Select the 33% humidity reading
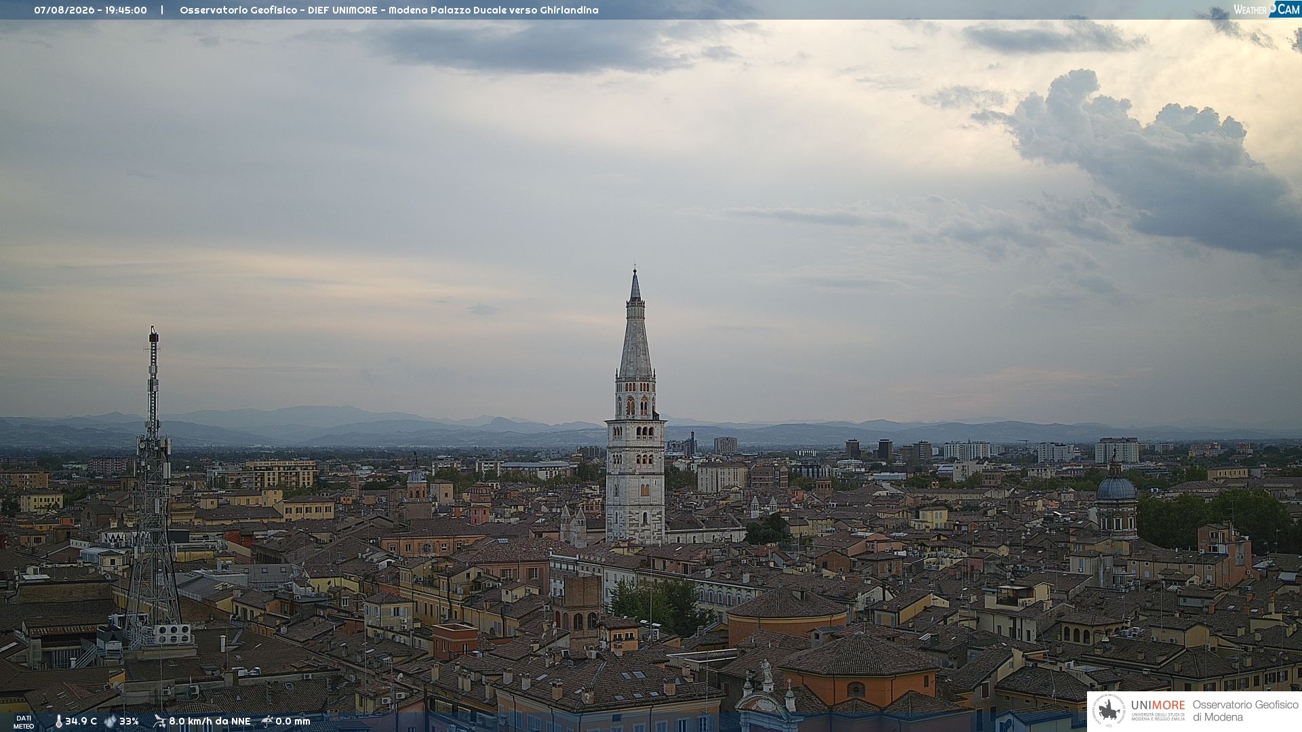 click(129, 721)
